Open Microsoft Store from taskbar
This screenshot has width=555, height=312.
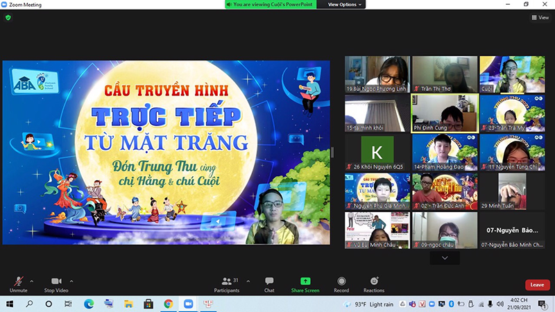click(x=148, y=304)
